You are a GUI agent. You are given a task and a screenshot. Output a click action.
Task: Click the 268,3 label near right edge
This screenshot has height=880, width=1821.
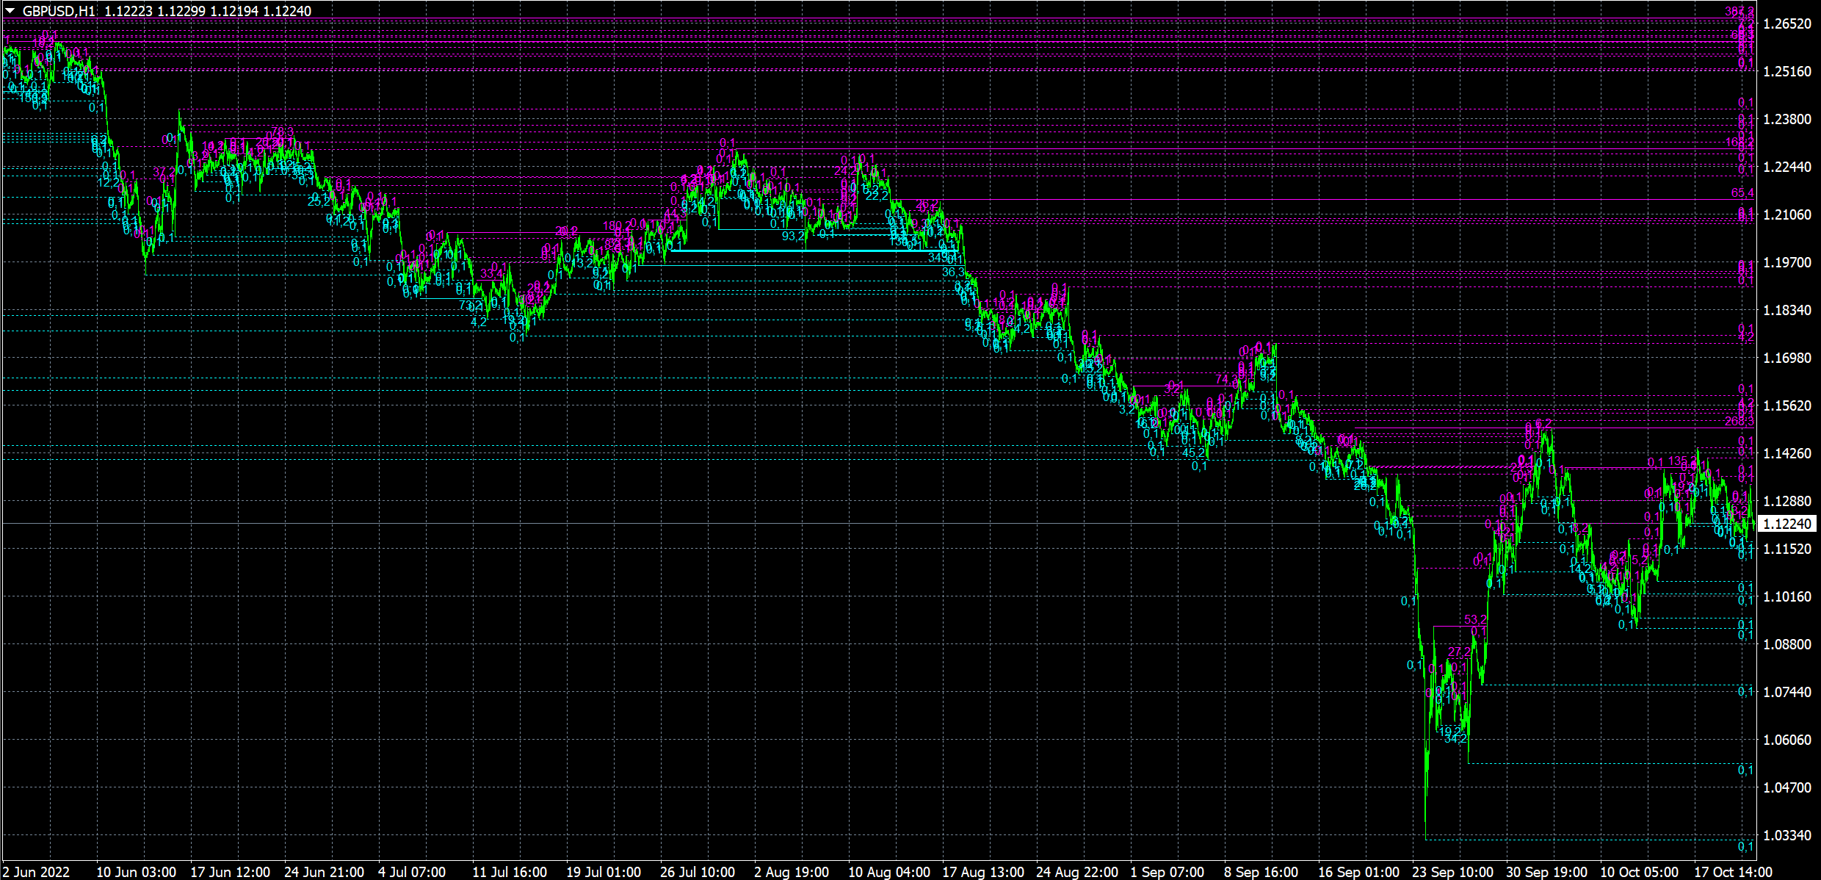click(1739, 422)
